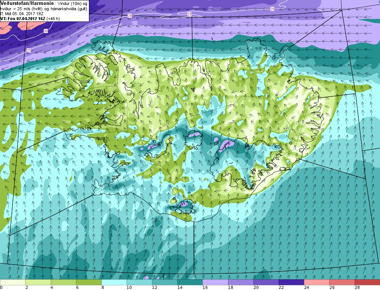Select the lavender 16–18 legend swatch
The height and width of the screenshot is (290, 380).
(x=215, y=282)
